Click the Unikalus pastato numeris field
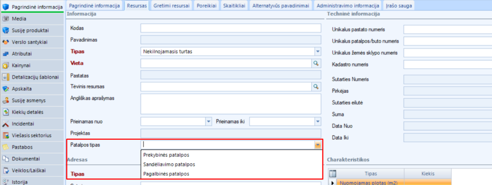 (448, 29)
